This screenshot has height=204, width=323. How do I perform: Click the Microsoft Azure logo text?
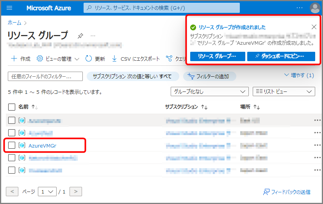click(48, 8)
